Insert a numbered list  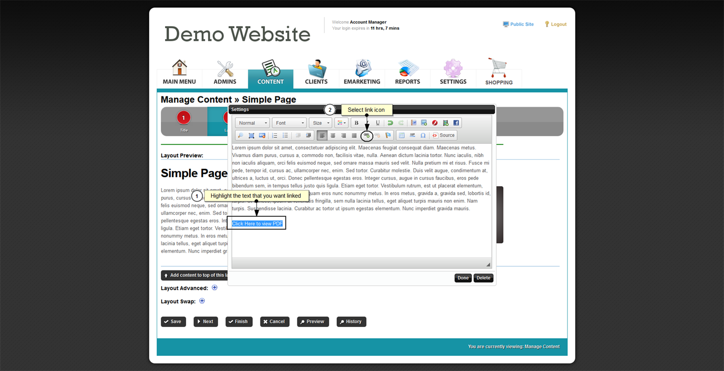(275, 136)
